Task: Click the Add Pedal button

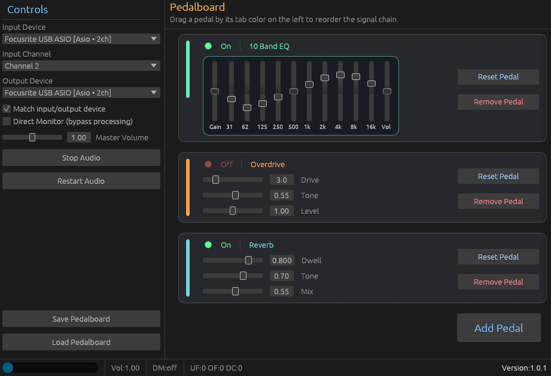Action: point(498,328)
